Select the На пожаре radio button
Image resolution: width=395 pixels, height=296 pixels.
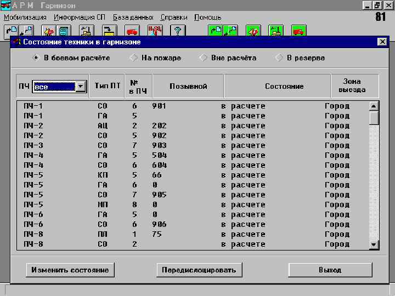point(133,58)
